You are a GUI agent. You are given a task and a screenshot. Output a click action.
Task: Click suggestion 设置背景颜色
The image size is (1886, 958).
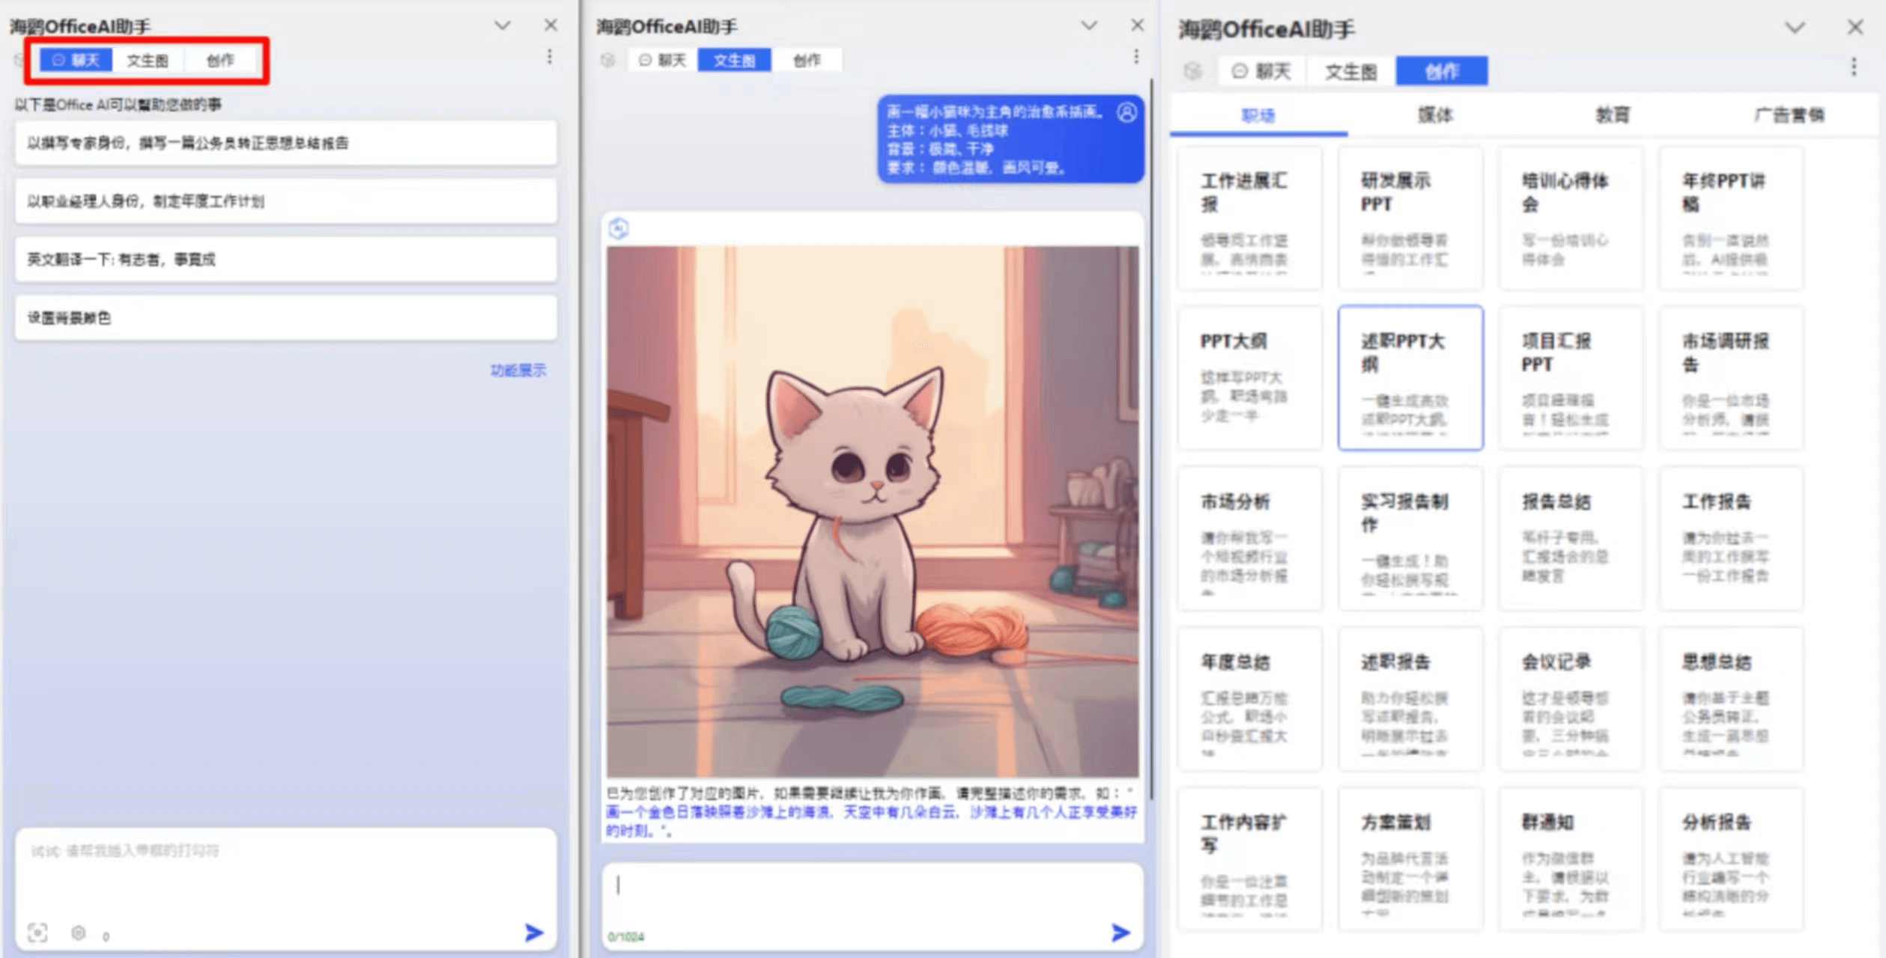tap(285, 318)
